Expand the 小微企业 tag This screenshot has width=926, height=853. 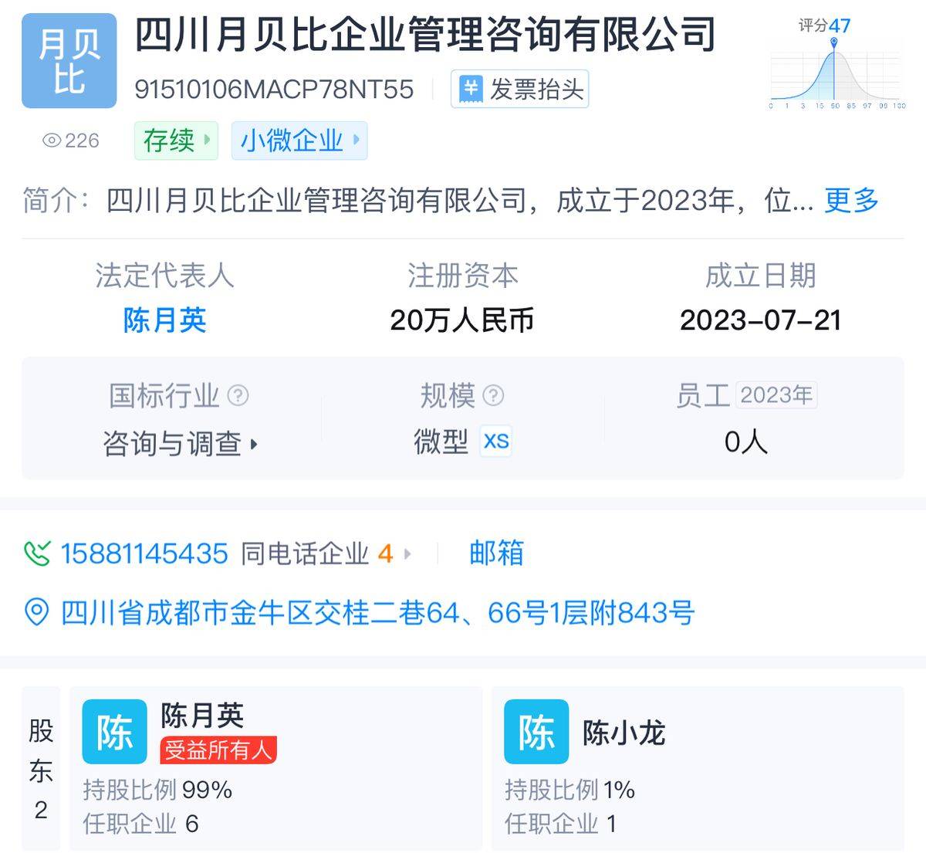click(x=299, y=140)
